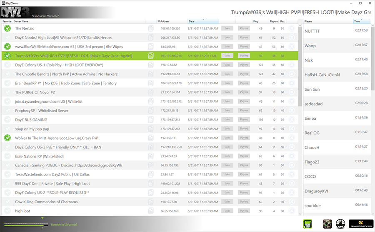Favorite join.dayzunderground.com US Whitelist server
Image resolution: width=375 pixels, height=232 pixels.
7,101
